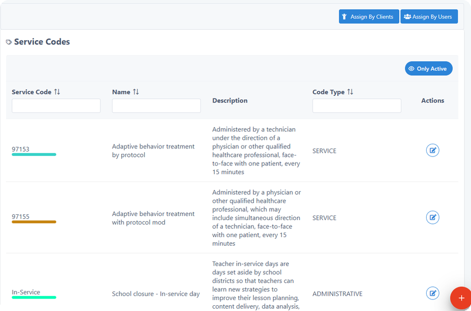The image size is (471, 311).
Task: Toggle the Only Active filter
Action: [x=428, y=69]
